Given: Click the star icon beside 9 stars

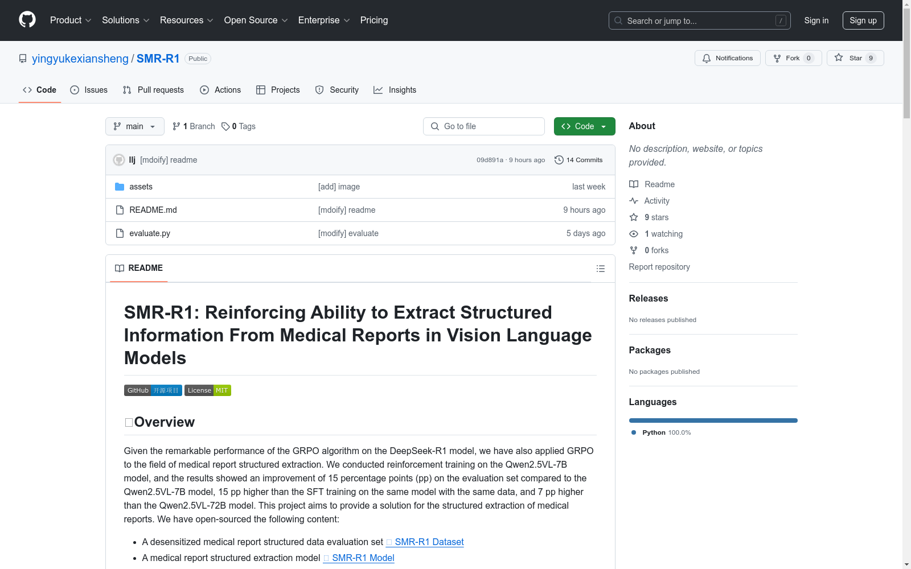Looking at the screenshot, I should point(634,217).
